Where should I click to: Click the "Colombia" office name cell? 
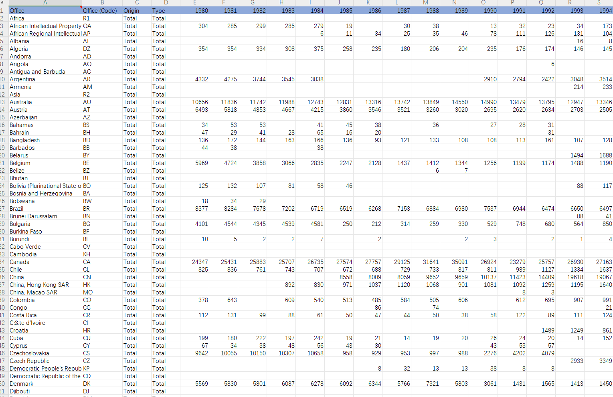pos(45,300)
